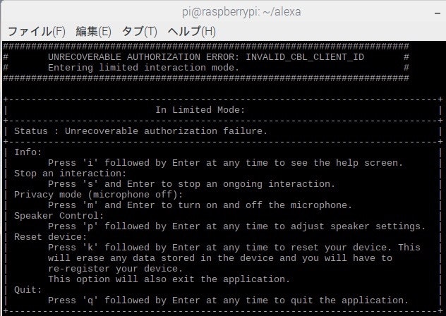Click the Privacy mode (microphone off): label
Viewport: 446px width, 316px height.
click(98, 195)
